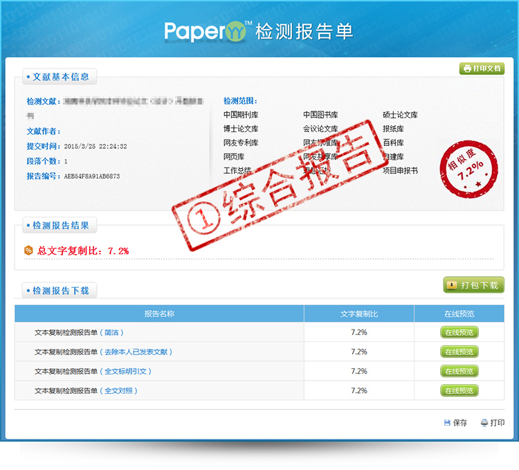The height and width of the screenshot is (470, 519).
Task: Click the orange percent icon beside 总文字复制比
Action: [x=28, y=250]
